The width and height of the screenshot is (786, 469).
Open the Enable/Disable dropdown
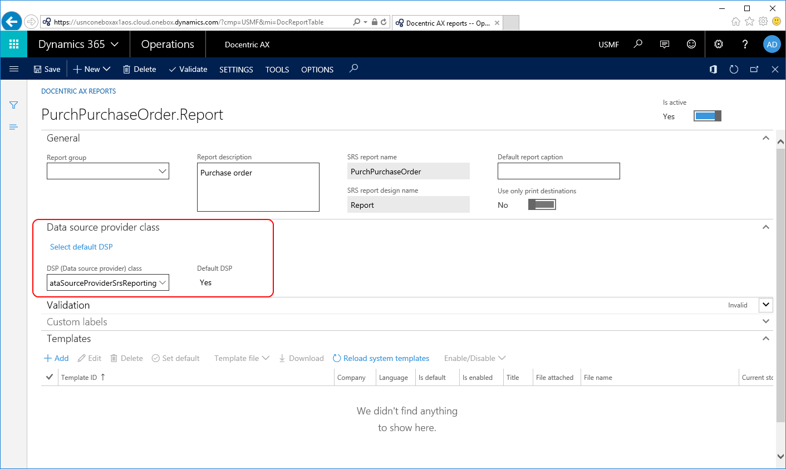point(475,358)
